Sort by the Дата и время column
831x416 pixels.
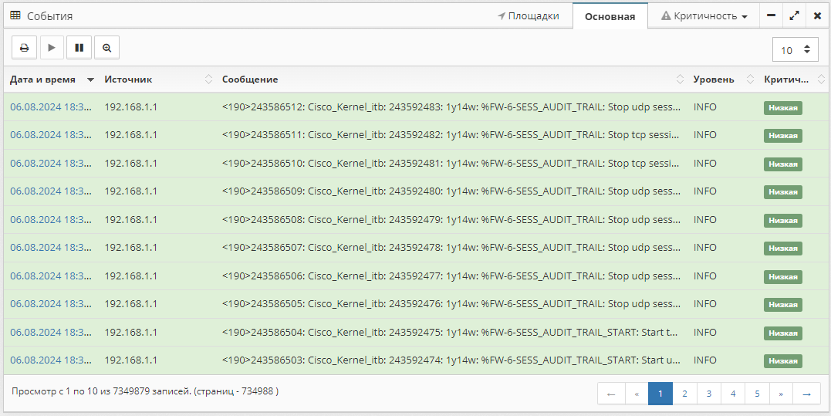(x=51, y=79)
